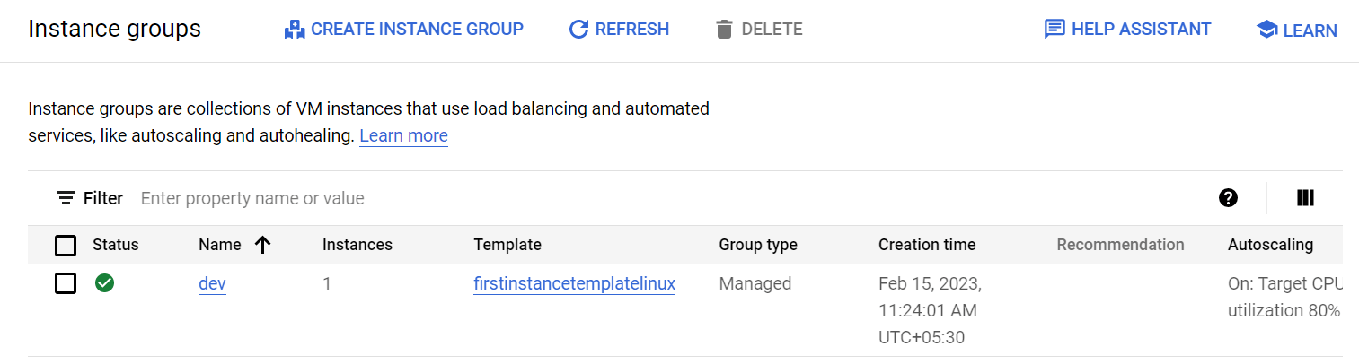Click the Filter lines icon
This screenshot has height=364, width=1359.
66,198
